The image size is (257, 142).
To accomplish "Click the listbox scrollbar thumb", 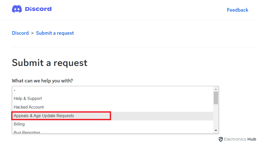I will tap(216, 98).
